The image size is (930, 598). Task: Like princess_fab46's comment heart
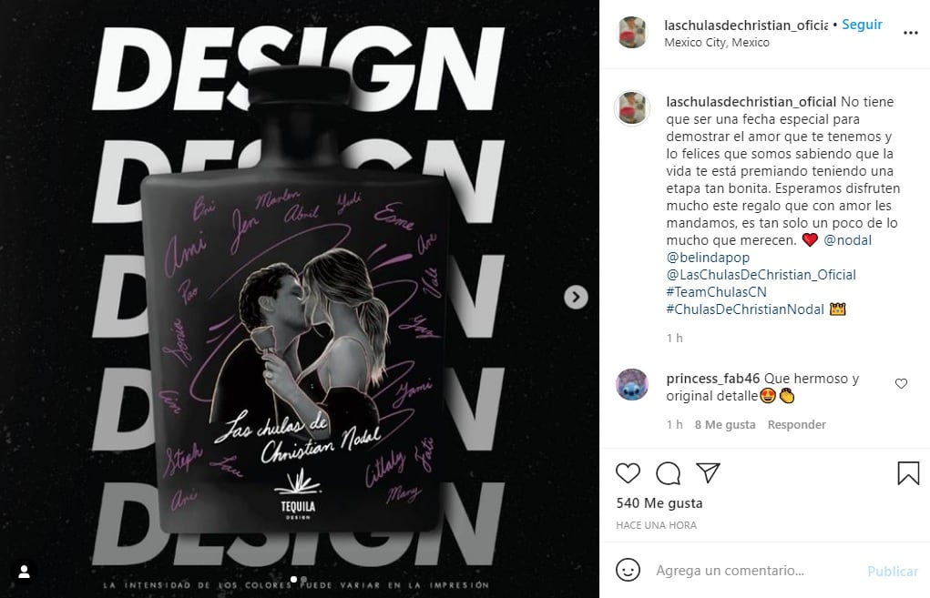pyautogui.click(x=901, y=383)
